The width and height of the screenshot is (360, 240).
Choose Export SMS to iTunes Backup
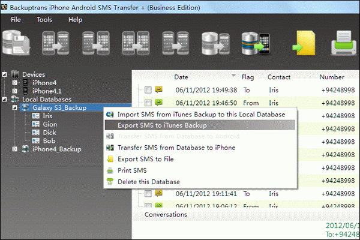pos(200,125)
